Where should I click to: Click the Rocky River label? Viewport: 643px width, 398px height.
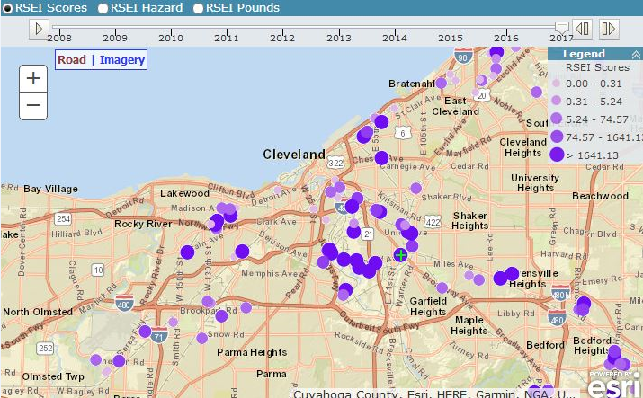click(143, 224)
